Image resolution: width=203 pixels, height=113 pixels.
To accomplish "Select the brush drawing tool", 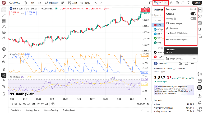I will (x=4, y=38).
